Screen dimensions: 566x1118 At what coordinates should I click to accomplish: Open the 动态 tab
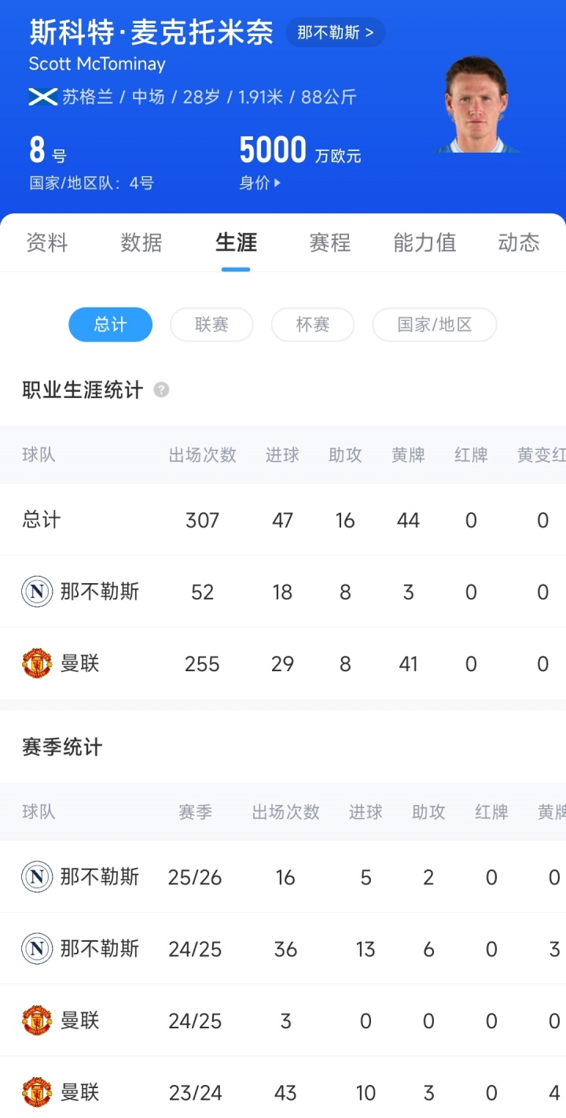coord(519,242)
